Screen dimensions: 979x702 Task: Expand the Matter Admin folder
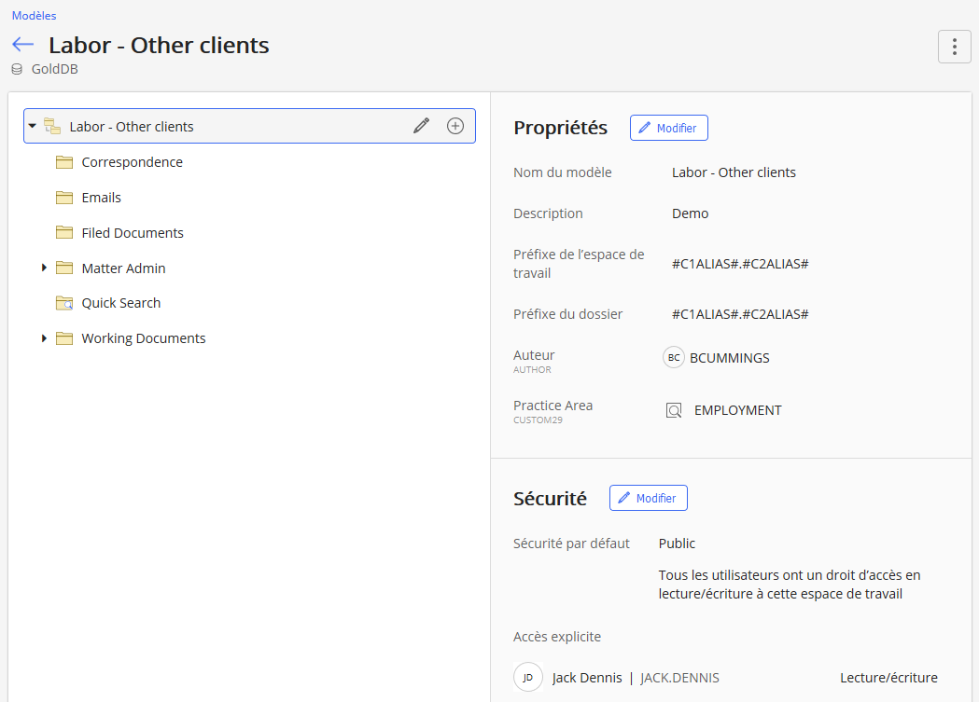[x=44, y=268]
